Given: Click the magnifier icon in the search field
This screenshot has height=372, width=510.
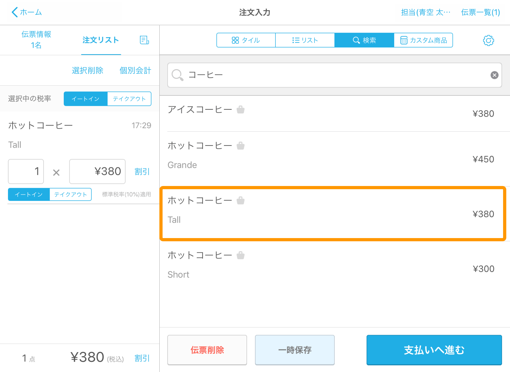Looking at the screenshot, I should (177, 75).
